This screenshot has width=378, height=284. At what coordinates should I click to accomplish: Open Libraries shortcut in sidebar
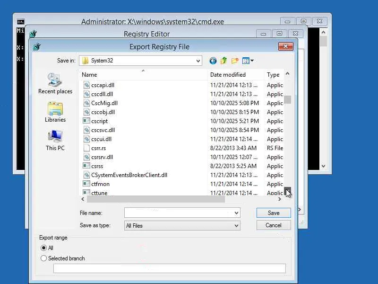[55, 112]
